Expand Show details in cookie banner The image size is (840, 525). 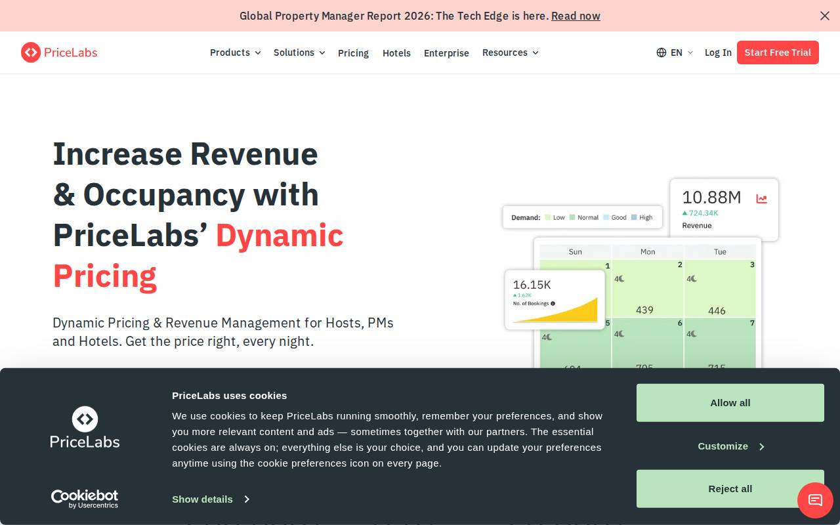pos(211,499)
